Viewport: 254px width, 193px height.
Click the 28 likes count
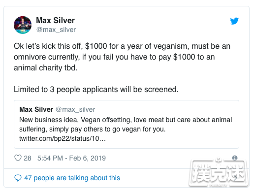[28, 158]
